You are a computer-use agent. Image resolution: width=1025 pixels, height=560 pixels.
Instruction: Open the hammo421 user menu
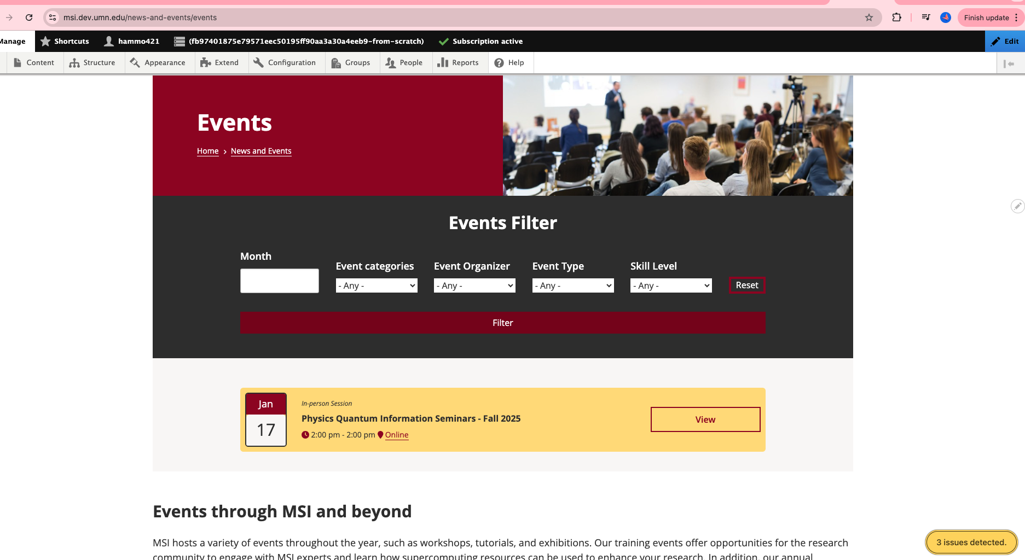(132, 41)
